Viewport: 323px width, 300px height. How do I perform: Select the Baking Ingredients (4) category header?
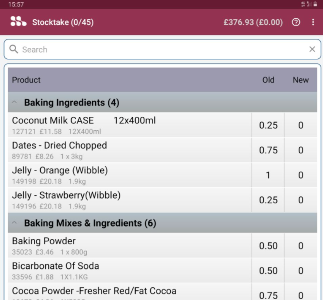(x=72, y=102)
